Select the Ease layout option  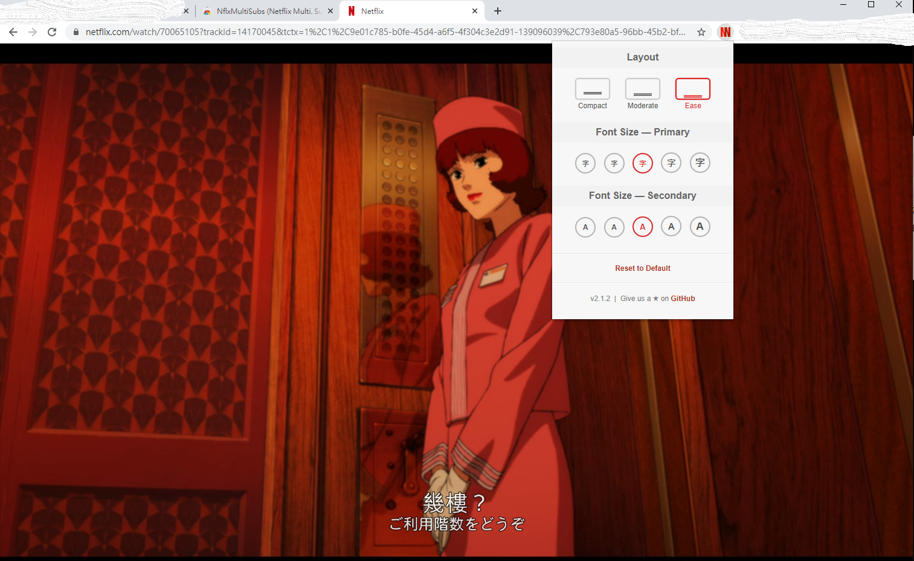(x=693, y=94)
